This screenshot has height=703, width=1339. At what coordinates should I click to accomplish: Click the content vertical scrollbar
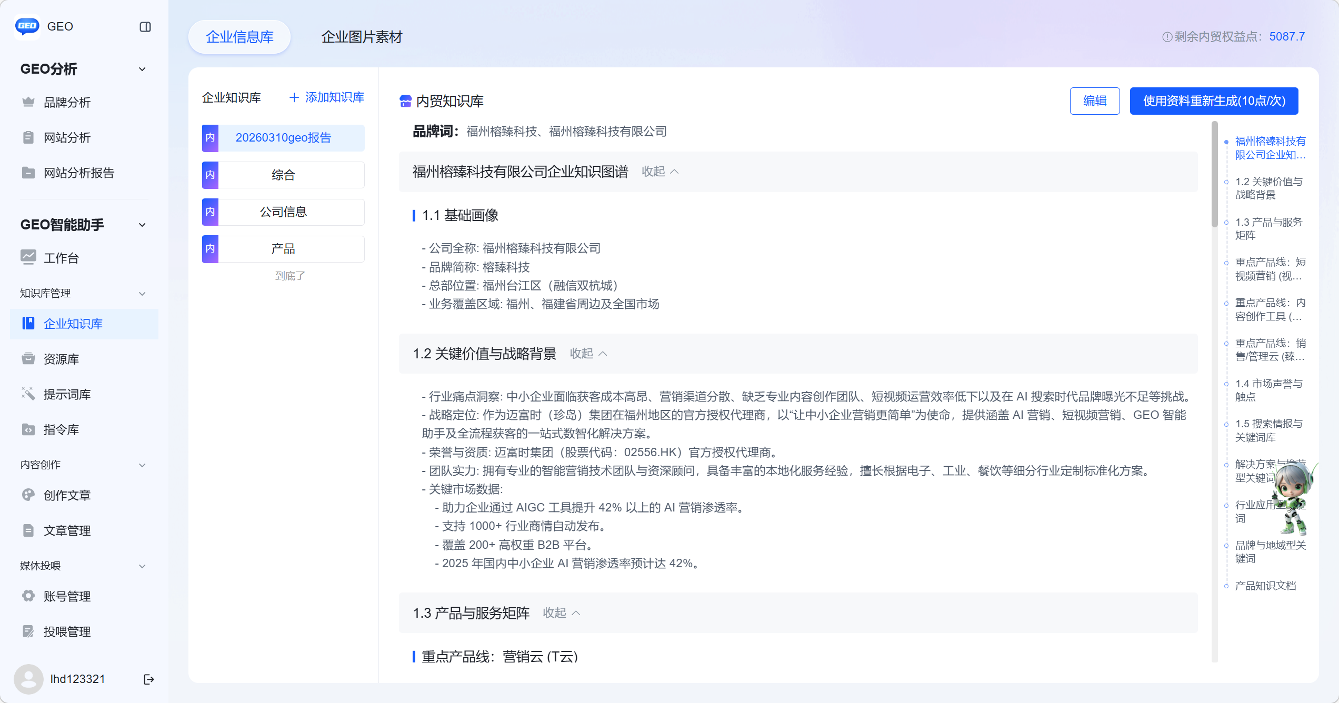click(x=1214, y=174)
